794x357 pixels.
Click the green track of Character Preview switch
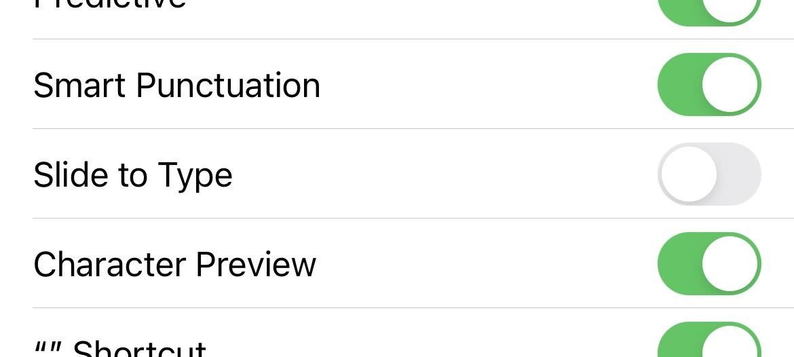click(x=677, y=264)
